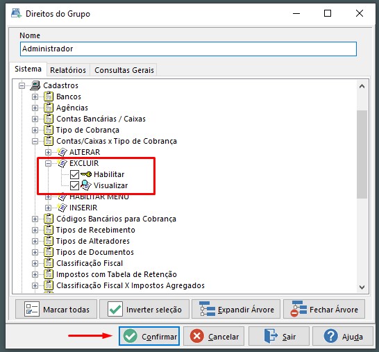Click the tree scrollbar down arrow
The height and width of the screenshot is (352, 379).
click(362, 287)
